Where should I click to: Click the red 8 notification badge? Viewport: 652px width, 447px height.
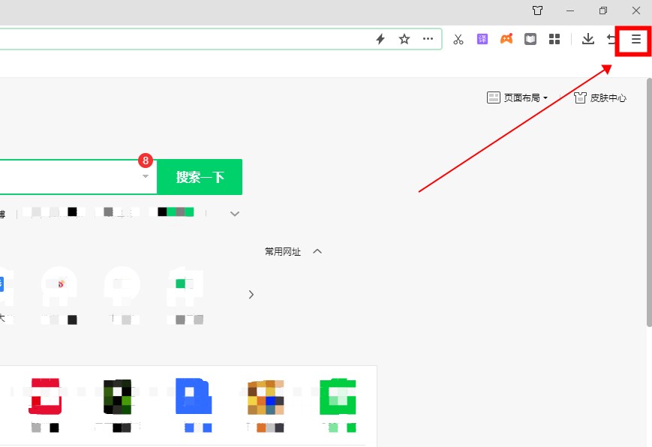(x=146, y=160)
